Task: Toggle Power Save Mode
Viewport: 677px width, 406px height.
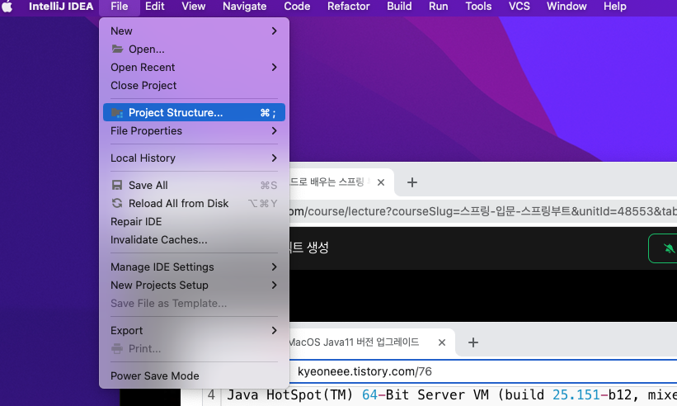Action: click(x=194, y=375)
